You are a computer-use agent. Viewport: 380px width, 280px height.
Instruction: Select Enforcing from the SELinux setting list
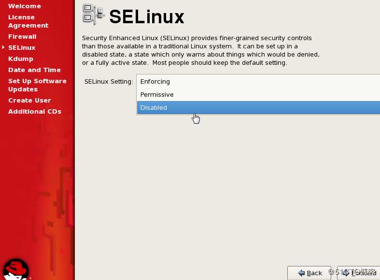point(155,82)
